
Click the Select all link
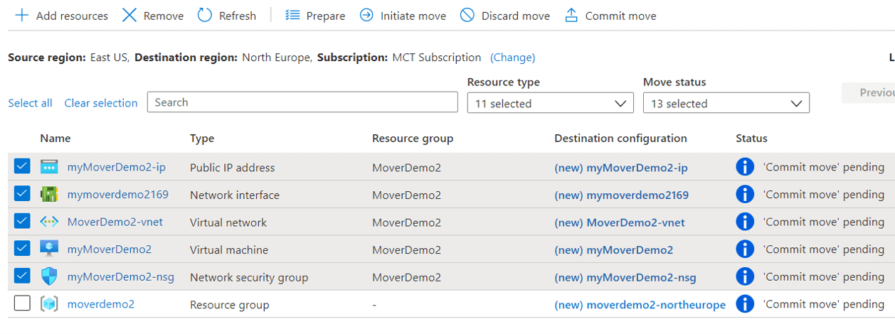(30, 103)
